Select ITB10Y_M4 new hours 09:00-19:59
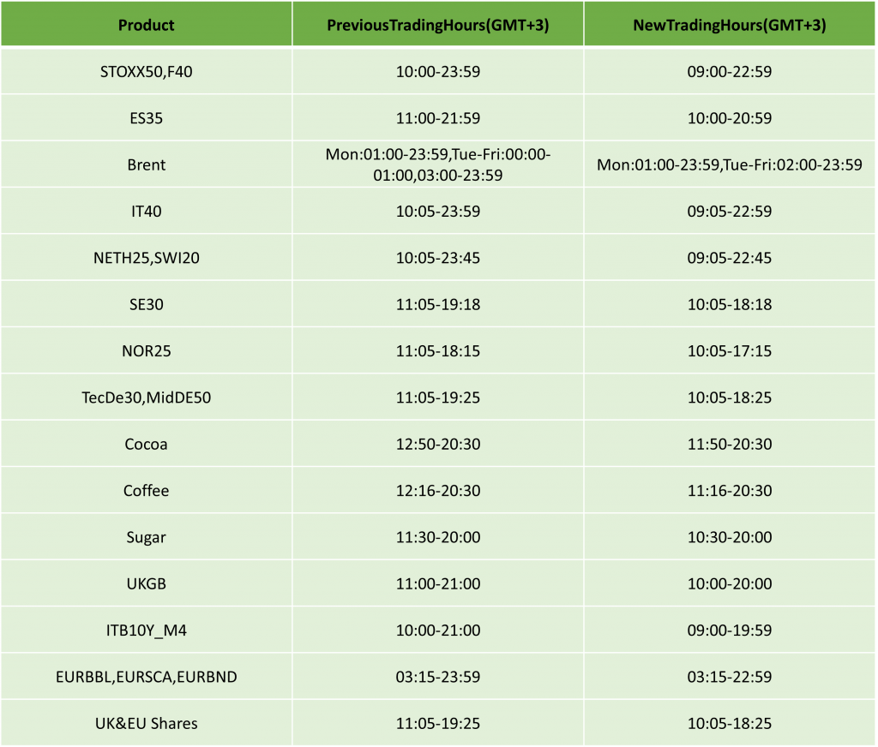 [x=730, y=630]
